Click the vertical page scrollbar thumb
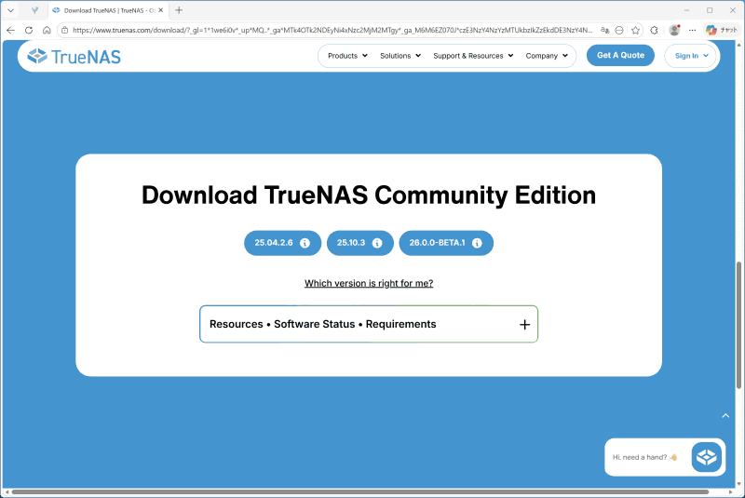This screenshot has width=745, height=498. [x=738, y=325]
